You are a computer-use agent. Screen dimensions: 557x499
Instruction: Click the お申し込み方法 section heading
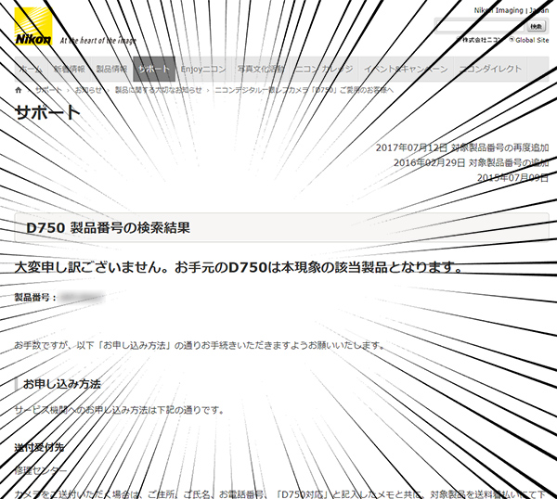62,384
